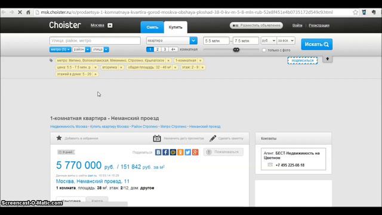Switch to the Купить tab
Screen dimensions: 382x215
pyautogui.click(x=175, y=27)
